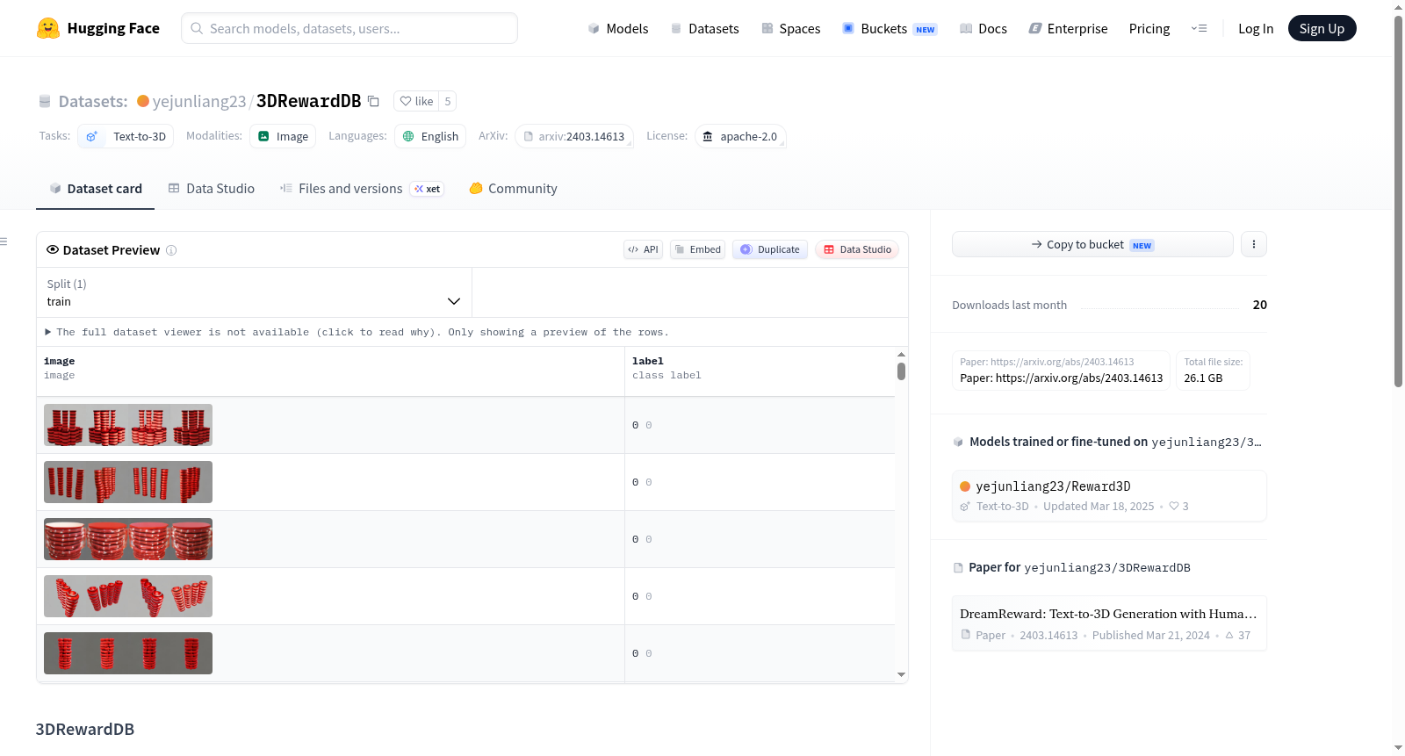Open the yejunliang23/Reward3D model card
This screenshot has width=1405, height=756.
[x=1109, y=496]
